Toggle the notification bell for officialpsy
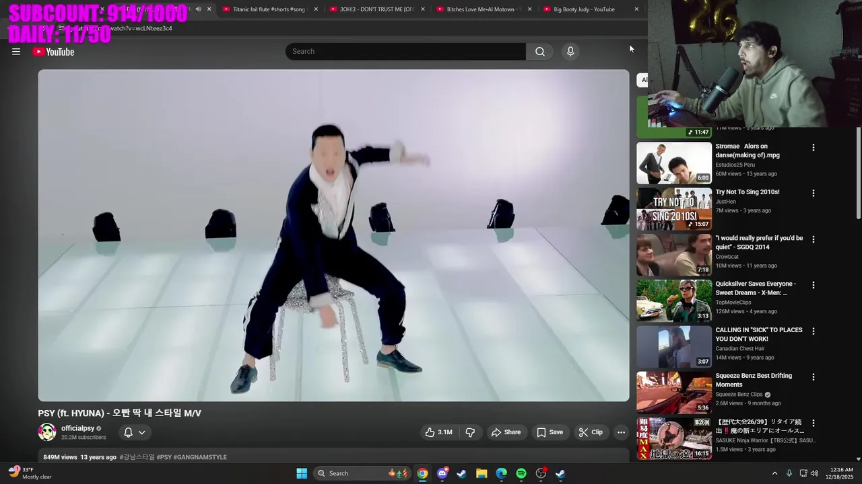This screenshot has height=484, width=862. [128, 432]
